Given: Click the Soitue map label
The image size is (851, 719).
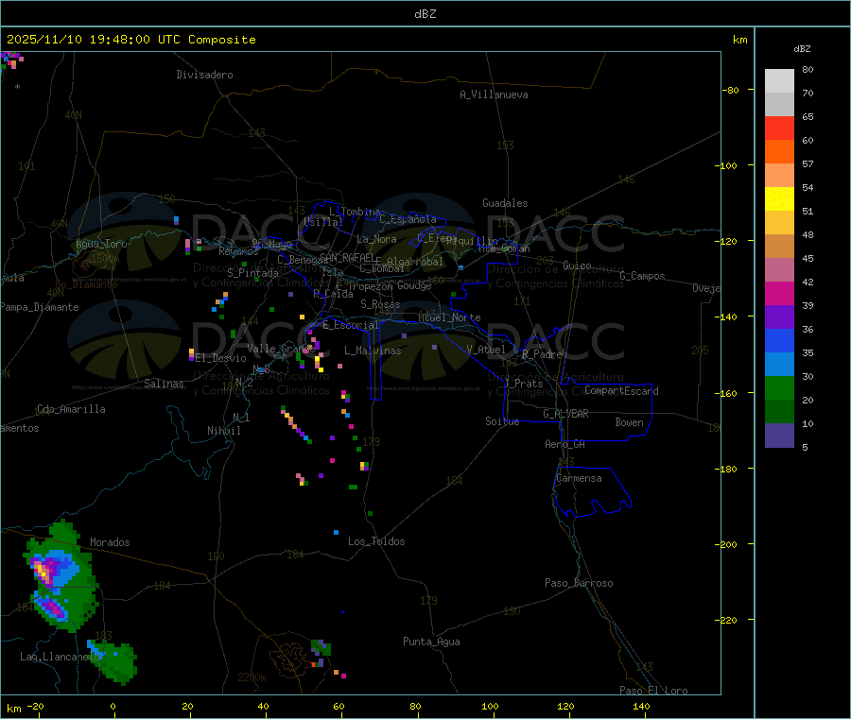Looking at the screenshot, I should tap(502, 421).
